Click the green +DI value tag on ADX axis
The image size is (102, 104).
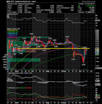point(97,95)
